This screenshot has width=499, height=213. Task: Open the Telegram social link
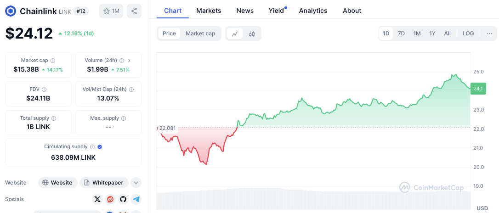[136, 199]
